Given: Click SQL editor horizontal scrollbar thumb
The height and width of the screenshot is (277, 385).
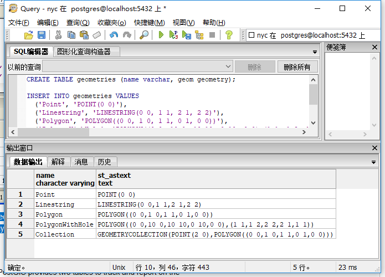Looking at the screenshot, I should coord(53,132).
